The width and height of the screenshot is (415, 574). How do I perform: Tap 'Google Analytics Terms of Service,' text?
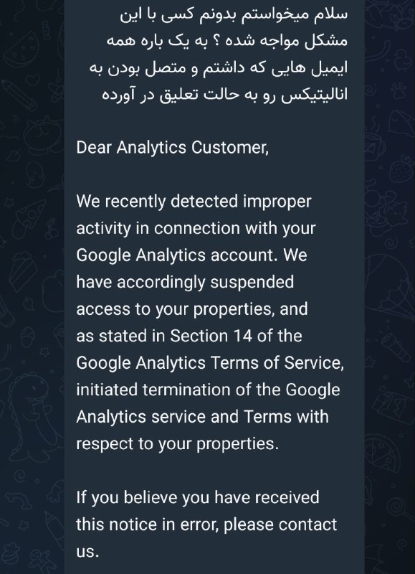tap(210, 363)
